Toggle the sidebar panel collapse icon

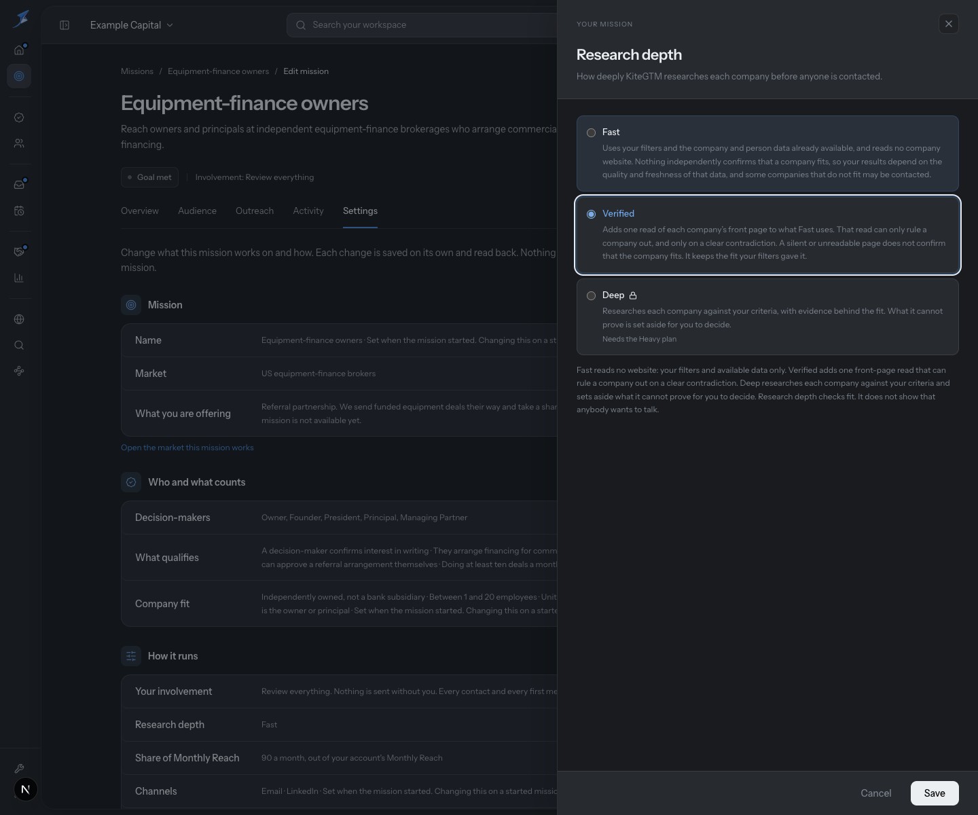tap(65, 25)
